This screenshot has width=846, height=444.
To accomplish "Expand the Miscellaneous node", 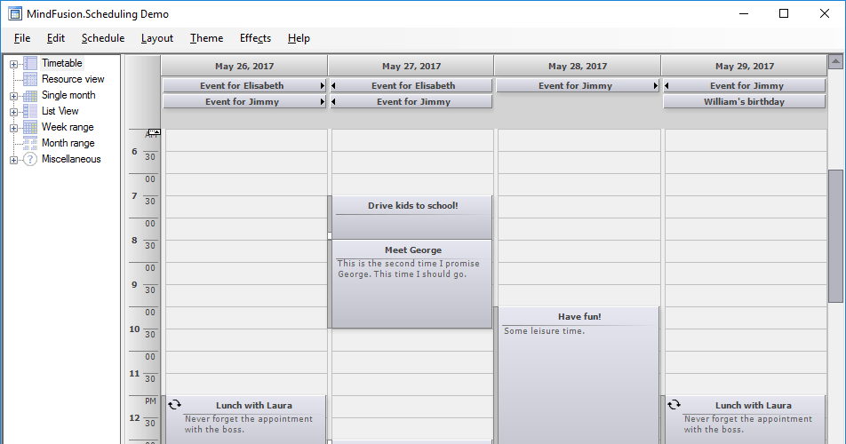I will (13, 160).
